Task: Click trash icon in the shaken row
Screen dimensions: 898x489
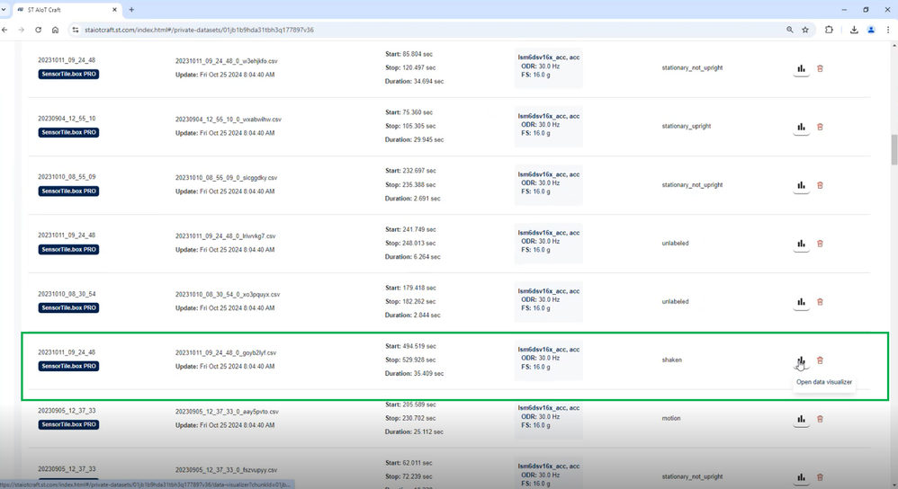Action: coord(820,360)
